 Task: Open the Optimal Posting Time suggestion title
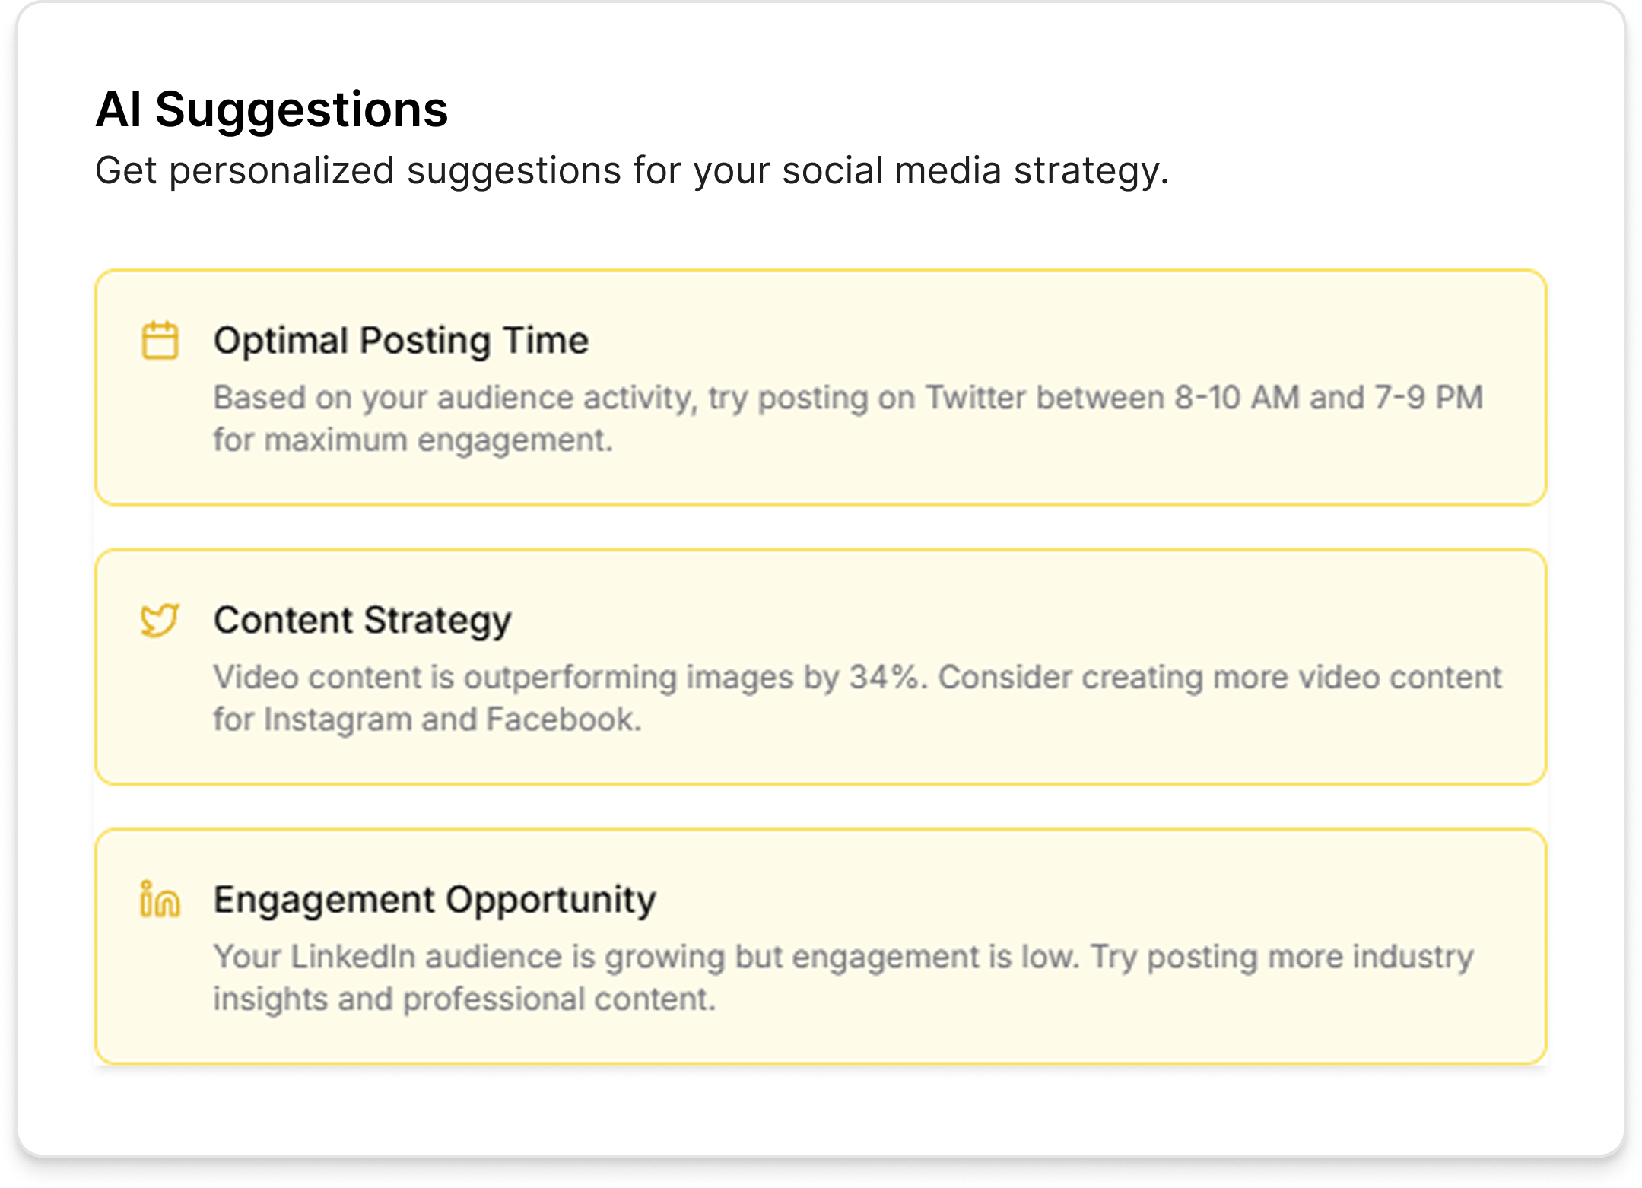(401, 340)
